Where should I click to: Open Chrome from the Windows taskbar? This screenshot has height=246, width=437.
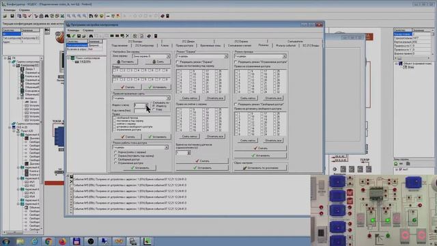48,241
